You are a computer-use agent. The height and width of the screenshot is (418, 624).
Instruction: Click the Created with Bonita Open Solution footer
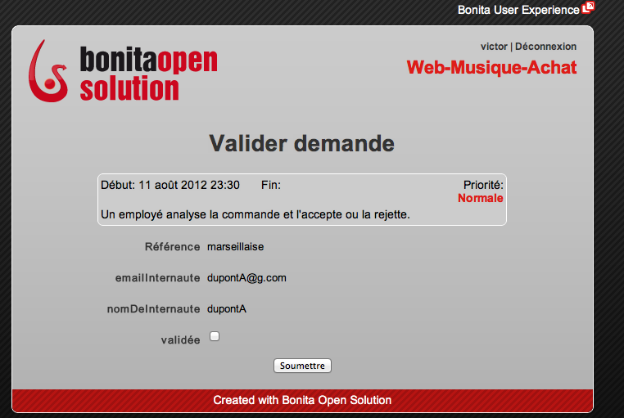(x=302, y=400)
